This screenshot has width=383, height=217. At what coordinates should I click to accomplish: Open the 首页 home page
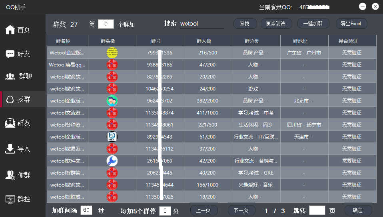click(x=18, y=30)
